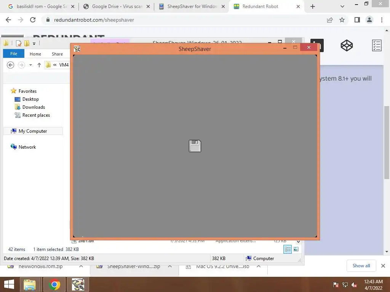The height and width of the screenshot is (292, 390).
Task: Click the CodePen icon on the webpage
Action: [347, 46]
